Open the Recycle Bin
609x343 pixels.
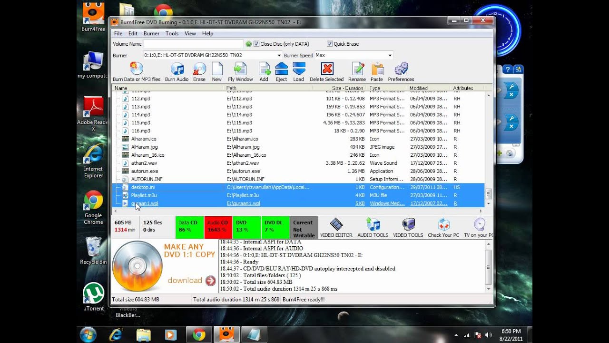[93, 251]
